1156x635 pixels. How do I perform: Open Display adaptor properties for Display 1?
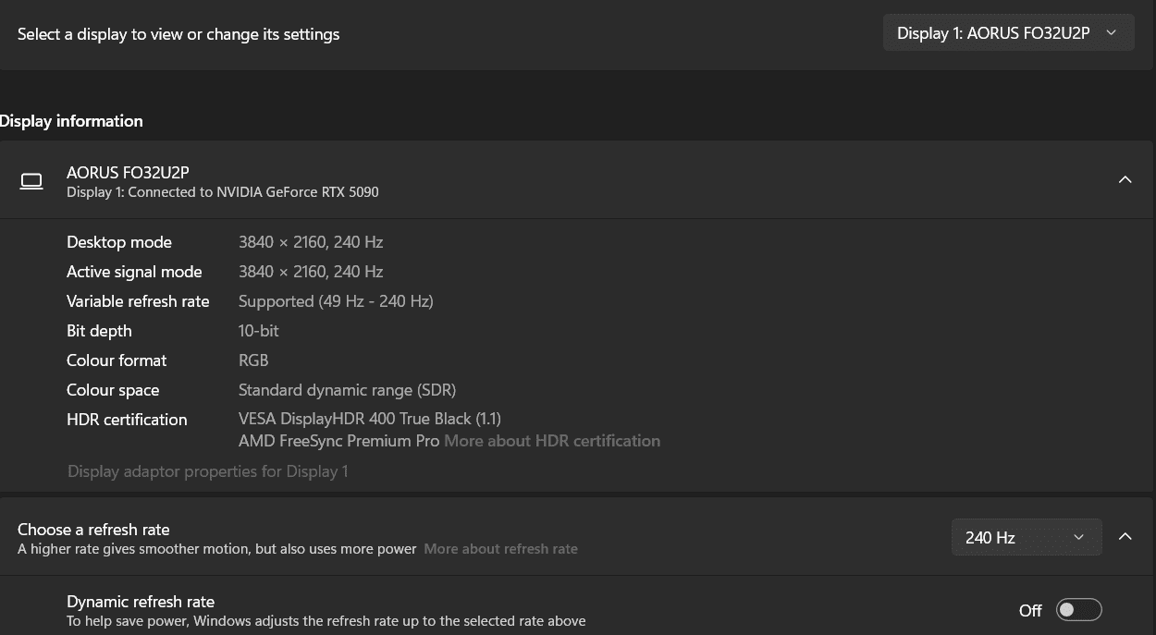[x=208, y=471]
